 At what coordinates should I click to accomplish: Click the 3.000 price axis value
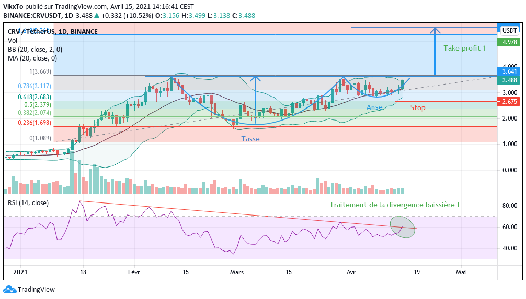pyautogui.click(x=510, y=93)
